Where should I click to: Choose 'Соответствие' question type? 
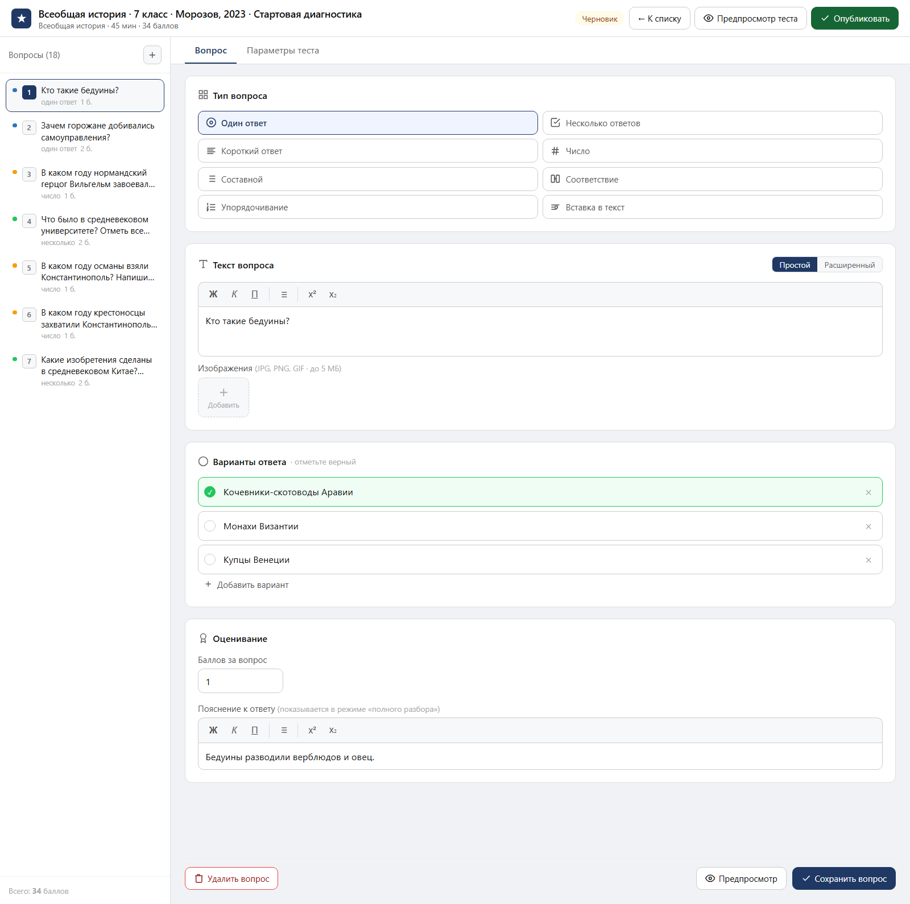[712, 179]
